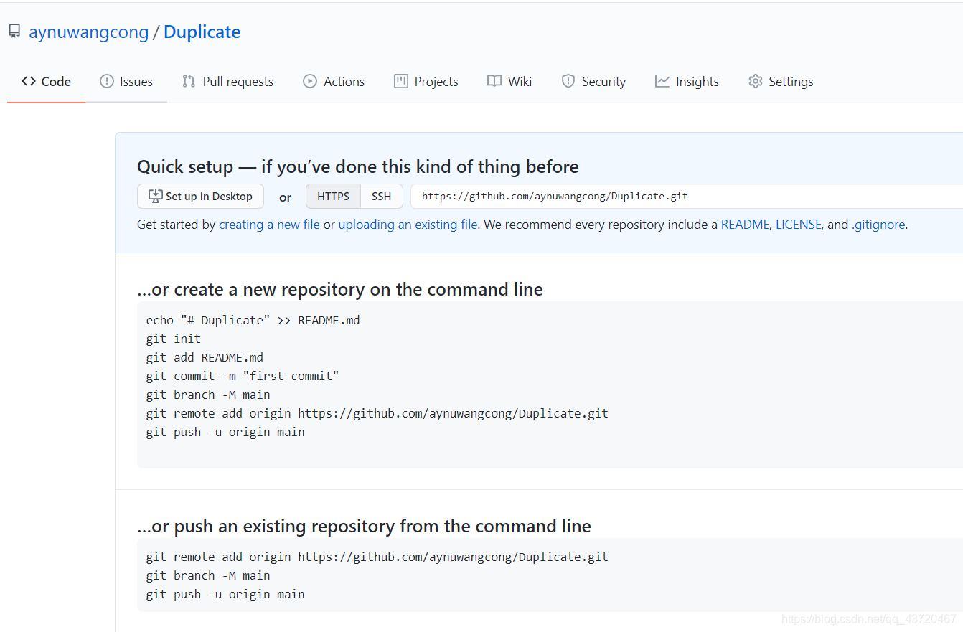The height and width of the screenshot is (632, 963).
Task: Open the README link
Action: pos(746,225)
